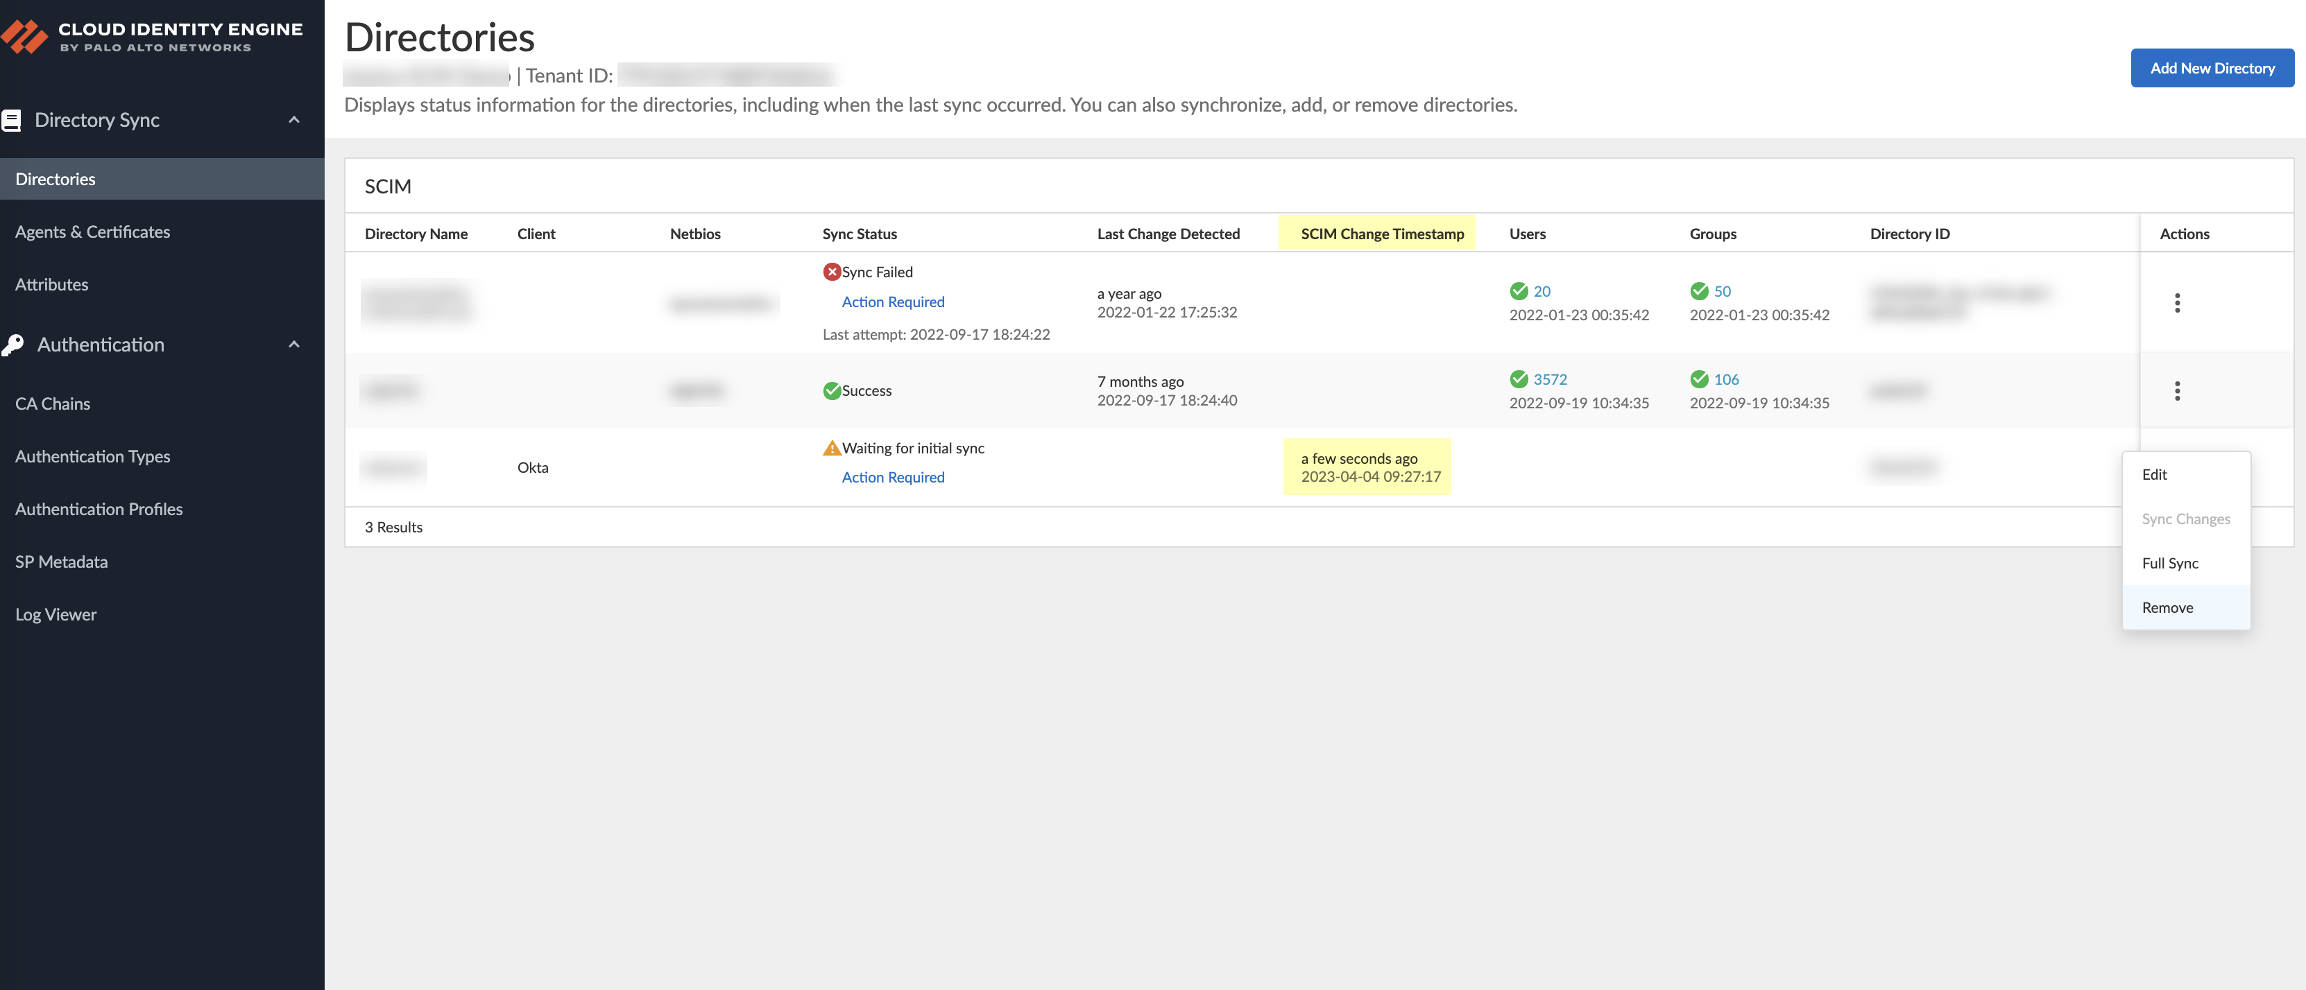The width and height of the screenshot is (2306, 990).
Task: Collapse the Directory Sync section chevron
Action: point(293,120)
